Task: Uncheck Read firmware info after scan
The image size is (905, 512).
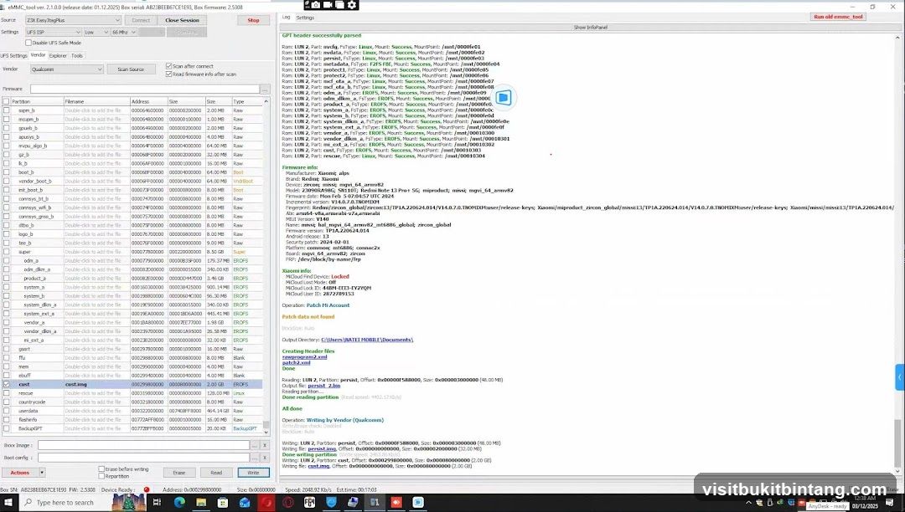Action: click(168, 74)
